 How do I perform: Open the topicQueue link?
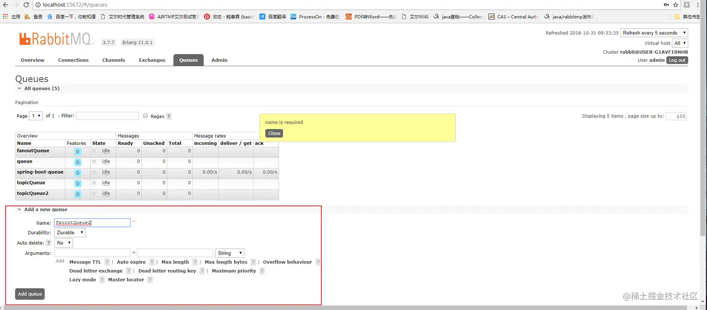click(x=31, y=183)
